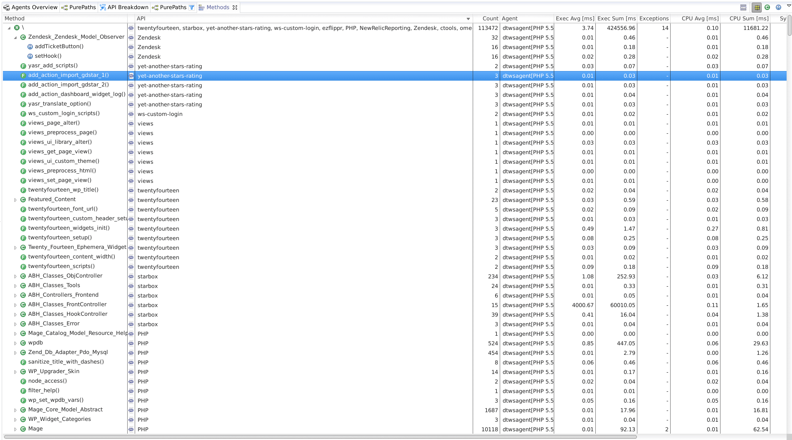The width and height of the screenshot is (792, 440).
Task: Select the add_action_import_gdstar_2() row
Action: pyautogui.click(x=394, y=85)
